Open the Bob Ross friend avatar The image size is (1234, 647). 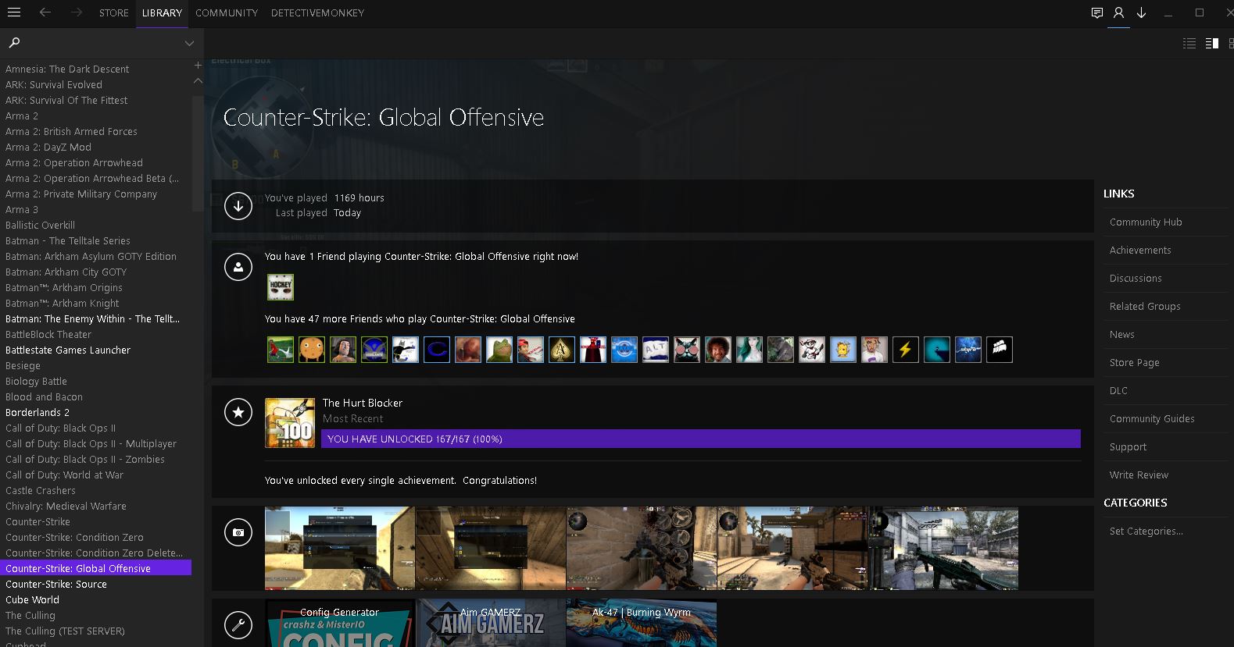pyautogui.click(x=718, y=350)
